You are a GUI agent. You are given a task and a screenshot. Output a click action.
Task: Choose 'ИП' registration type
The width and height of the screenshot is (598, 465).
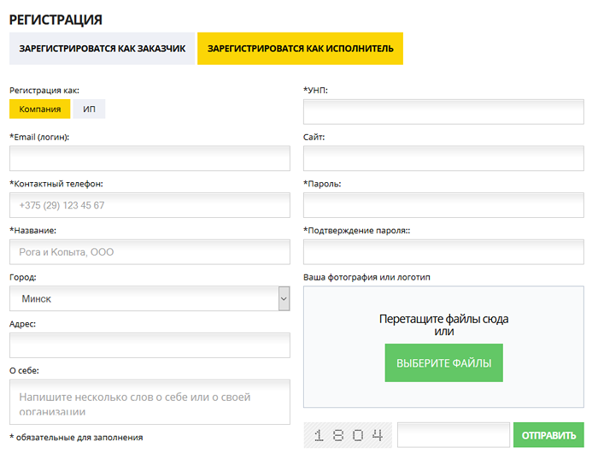(89, 109)
